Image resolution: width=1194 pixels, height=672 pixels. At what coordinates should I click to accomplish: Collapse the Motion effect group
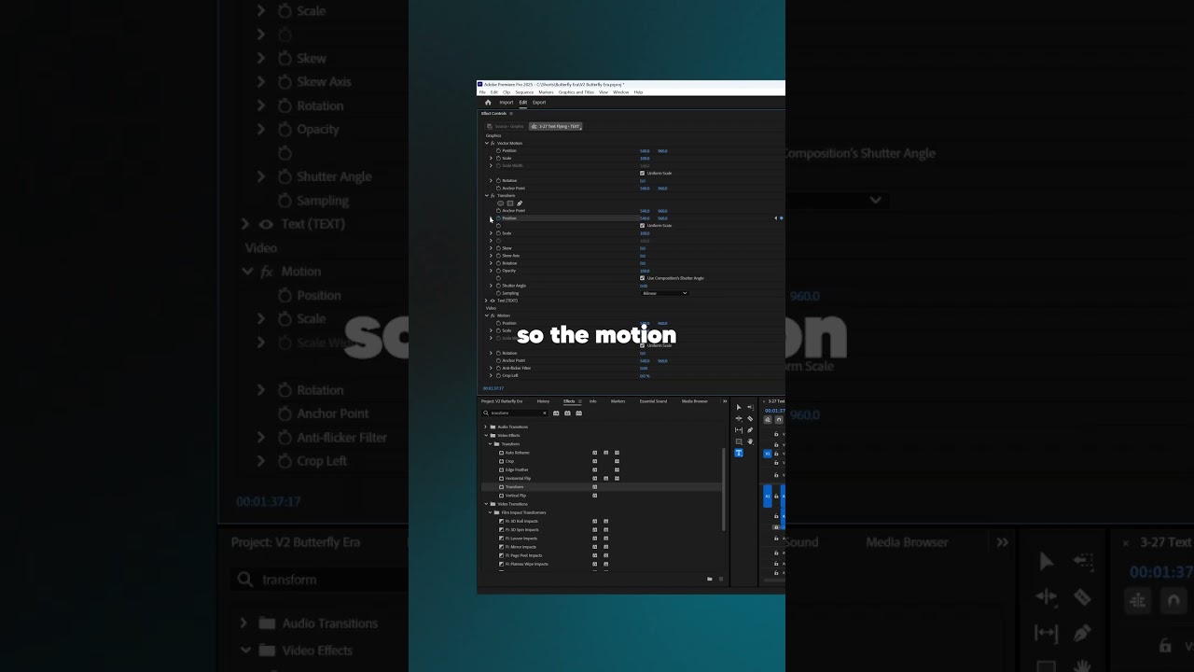[487, 315]
